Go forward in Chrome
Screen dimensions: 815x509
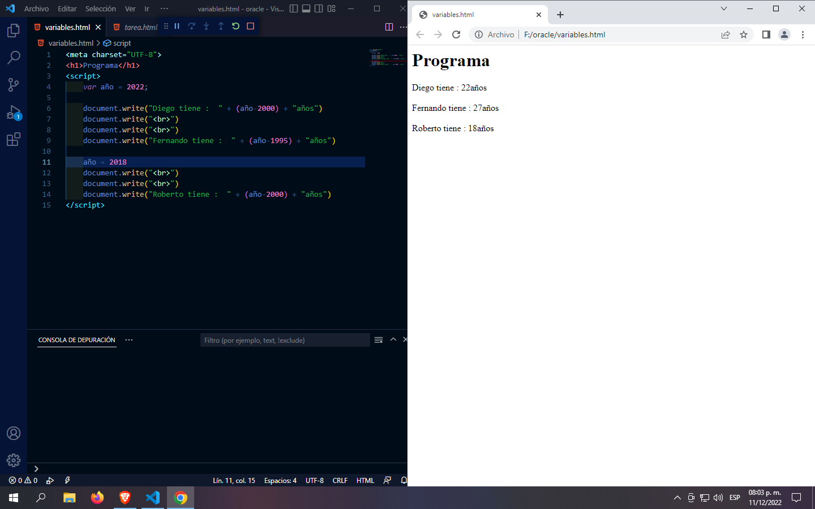point(438,34)
